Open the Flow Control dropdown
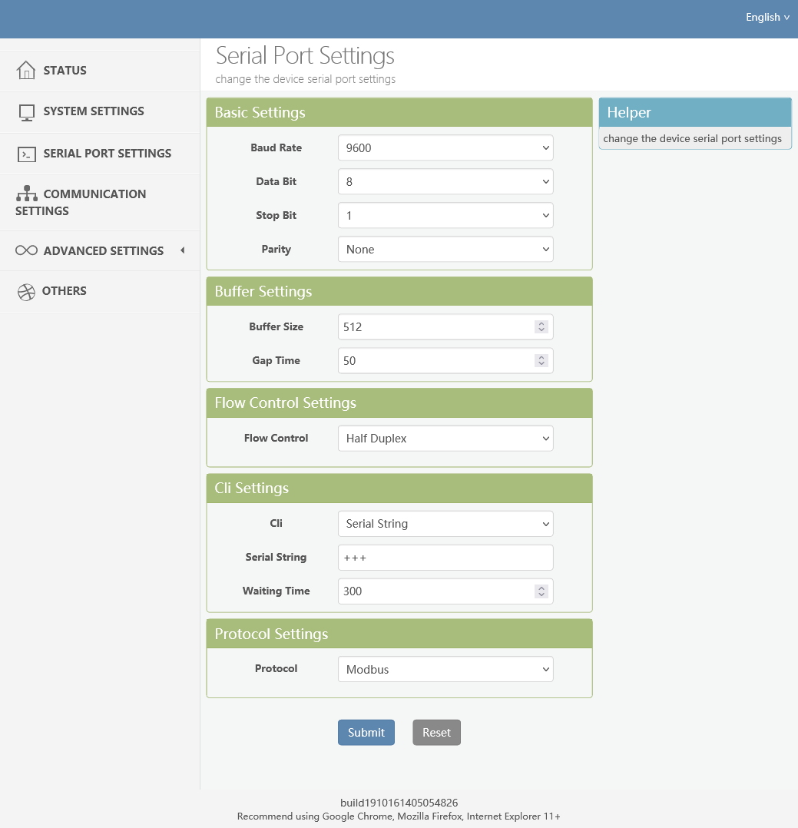Screen dimensions: 798x828 pos(445,439)
